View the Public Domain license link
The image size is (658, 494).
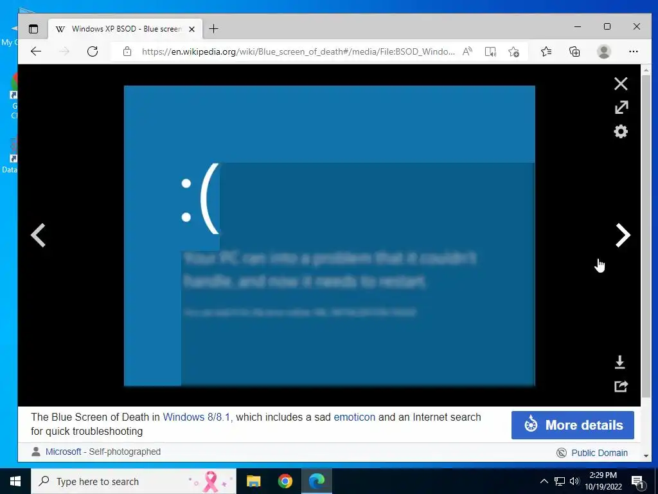coord(600,453)
